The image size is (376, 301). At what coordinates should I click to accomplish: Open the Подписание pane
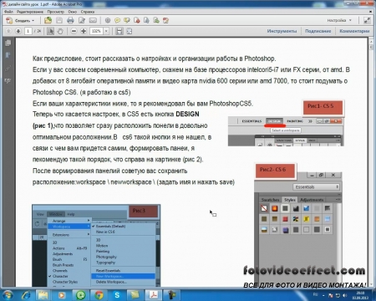[318, 31]
